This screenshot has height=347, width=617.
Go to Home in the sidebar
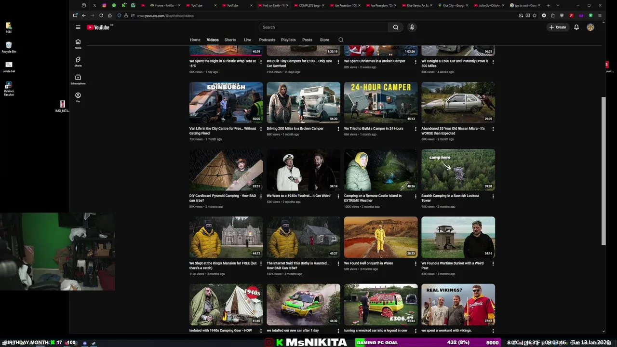(x=78, y=44)
